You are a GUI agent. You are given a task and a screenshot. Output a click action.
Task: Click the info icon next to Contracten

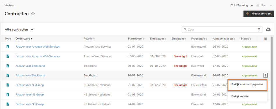[33, 14]
